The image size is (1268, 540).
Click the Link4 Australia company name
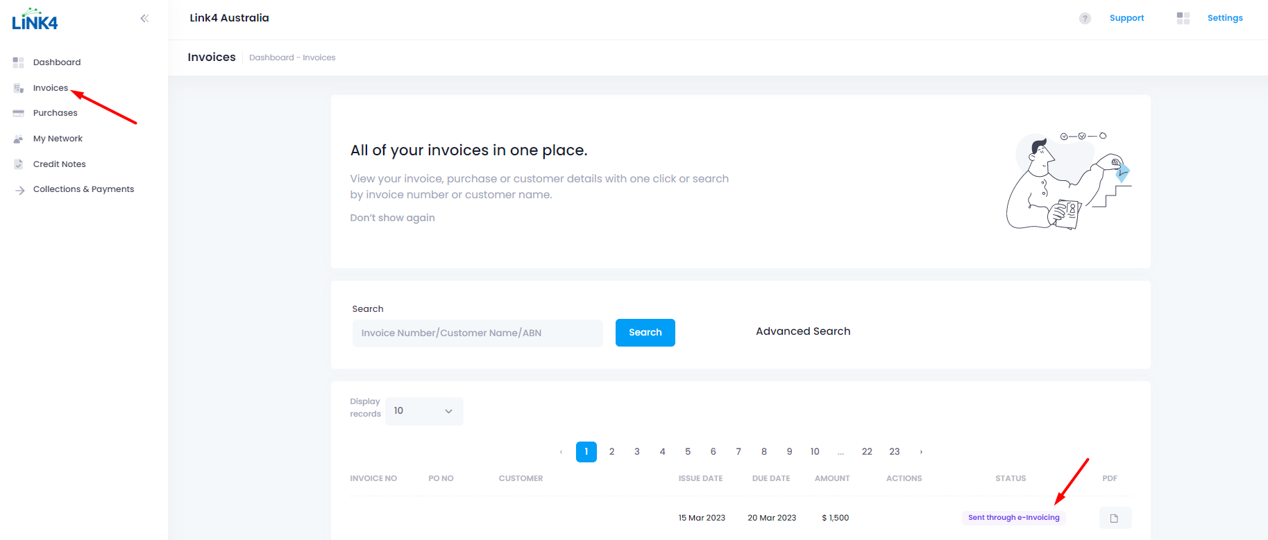point(229,18)
